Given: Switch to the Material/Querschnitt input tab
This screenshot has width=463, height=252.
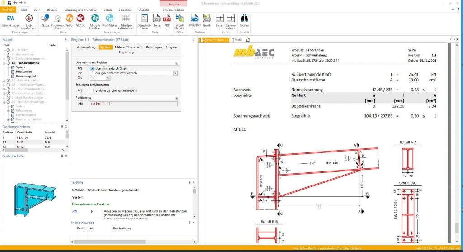Looking at the screenshot, I should [128, 47].
